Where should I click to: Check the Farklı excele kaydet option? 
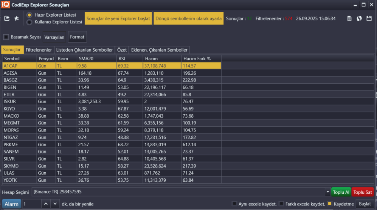pyautogui.click(x=281, y=204)
